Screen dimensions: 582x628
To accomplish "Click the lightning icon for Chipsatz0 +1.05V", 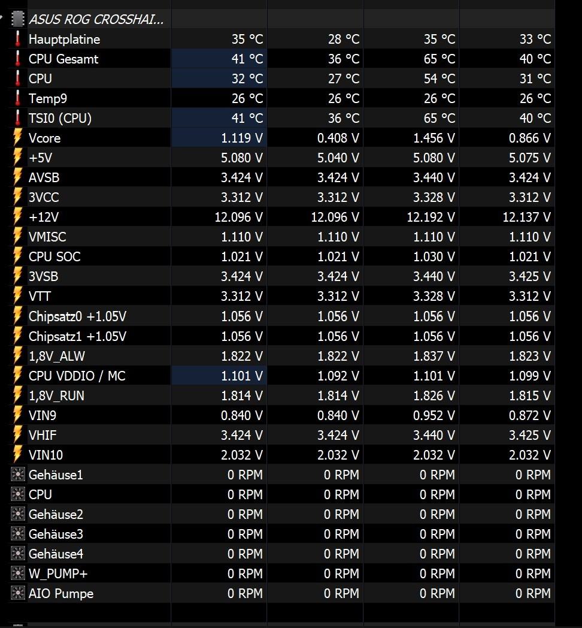I will (x=17, y=316).
